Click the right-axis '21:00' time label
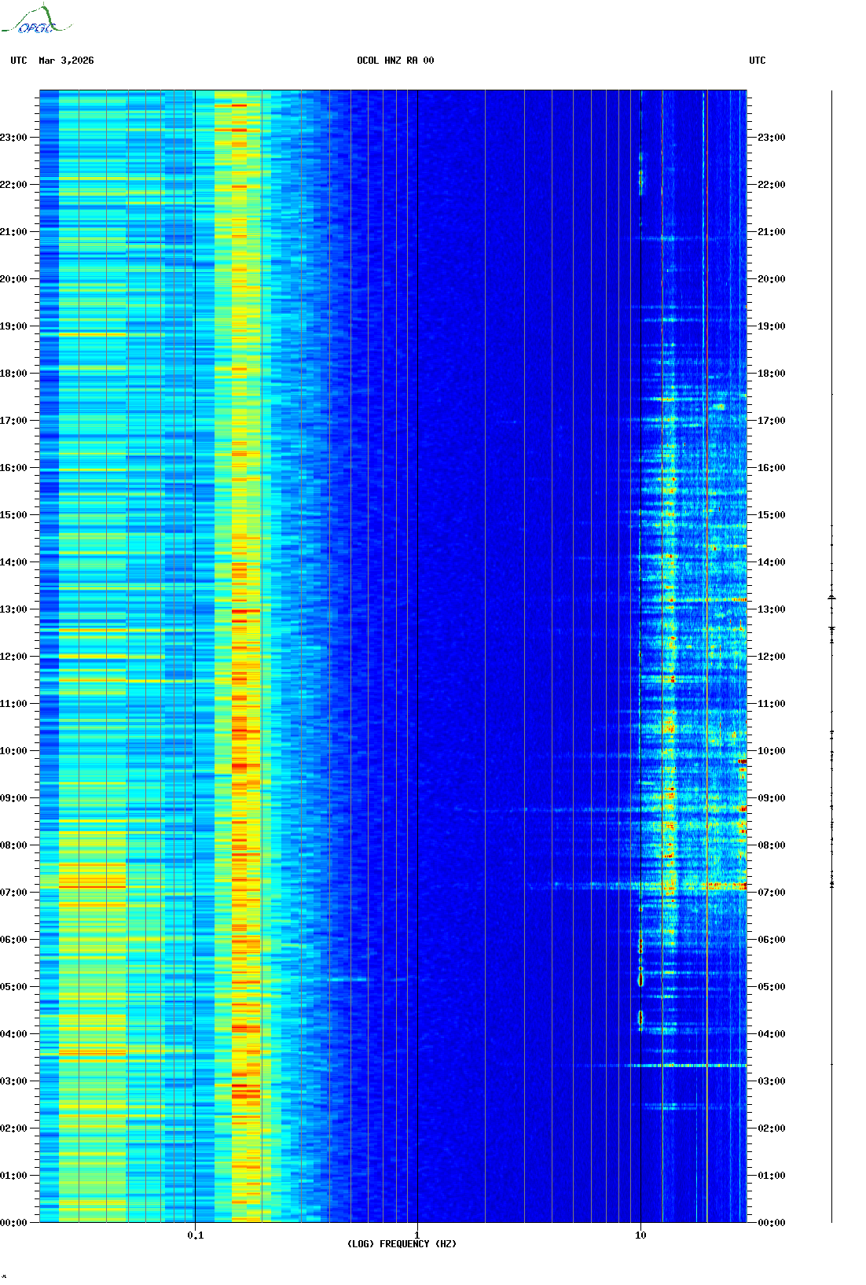866x1285 pixels. coord(772,232)
